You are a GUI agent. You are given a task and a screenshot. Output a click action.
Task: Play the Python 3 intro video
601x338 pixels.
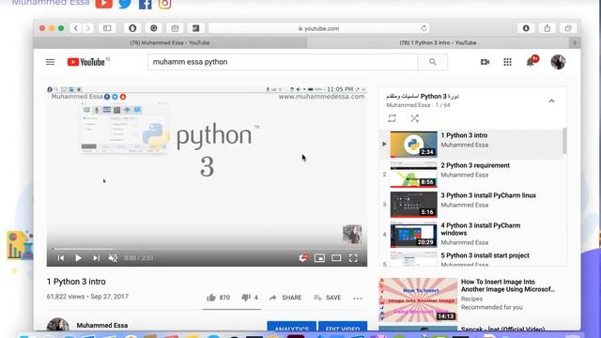78,258
